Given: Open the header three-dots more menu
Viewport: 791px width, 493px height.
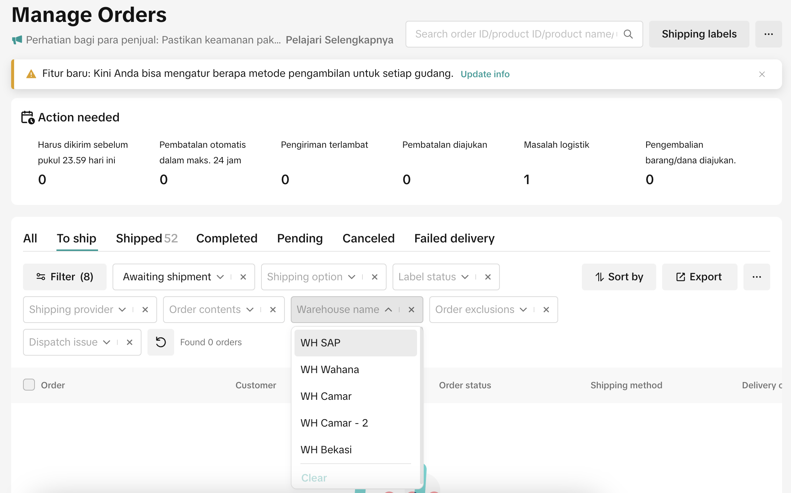Looking at the screenshot, I should [x=768, y=34].
